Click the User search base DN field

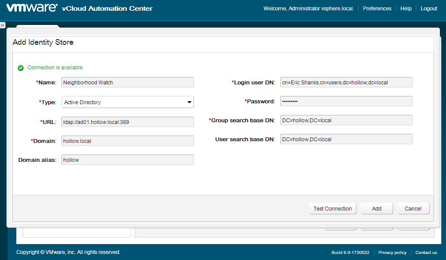pyautogui.click(x=346, y=139)
